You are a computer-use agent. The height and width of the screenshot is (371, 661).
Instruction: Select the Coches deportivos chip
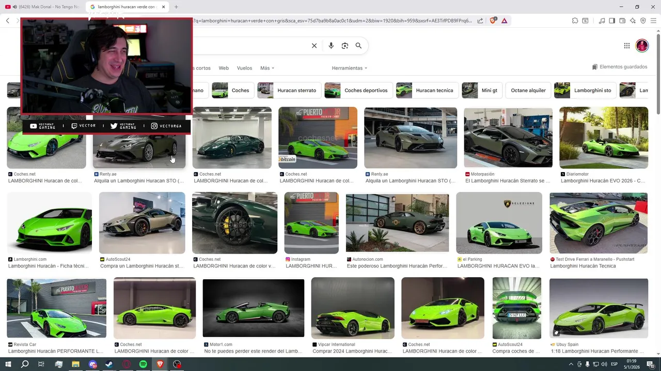click(358, 90)
